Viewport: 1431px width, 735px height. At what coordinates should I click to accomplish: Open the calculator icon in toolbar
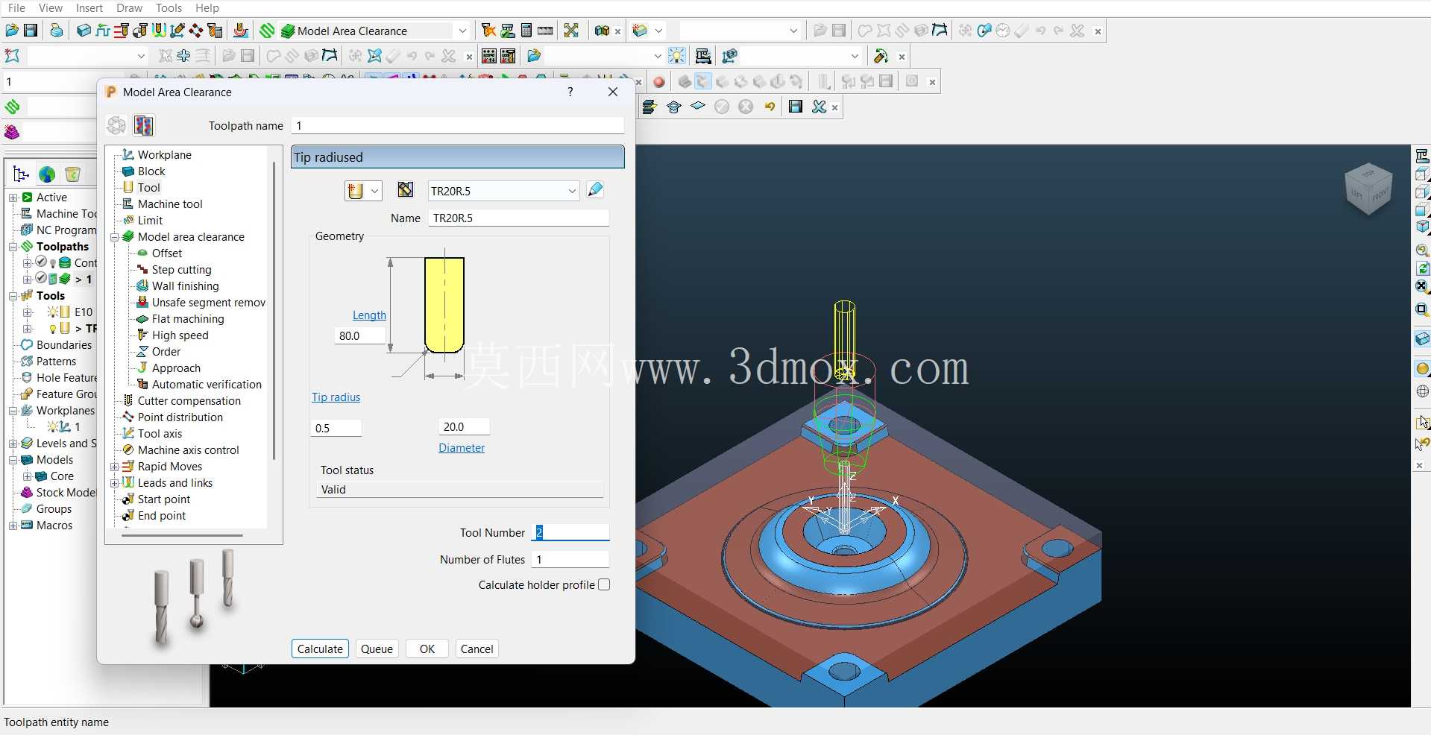click(526, 31)
